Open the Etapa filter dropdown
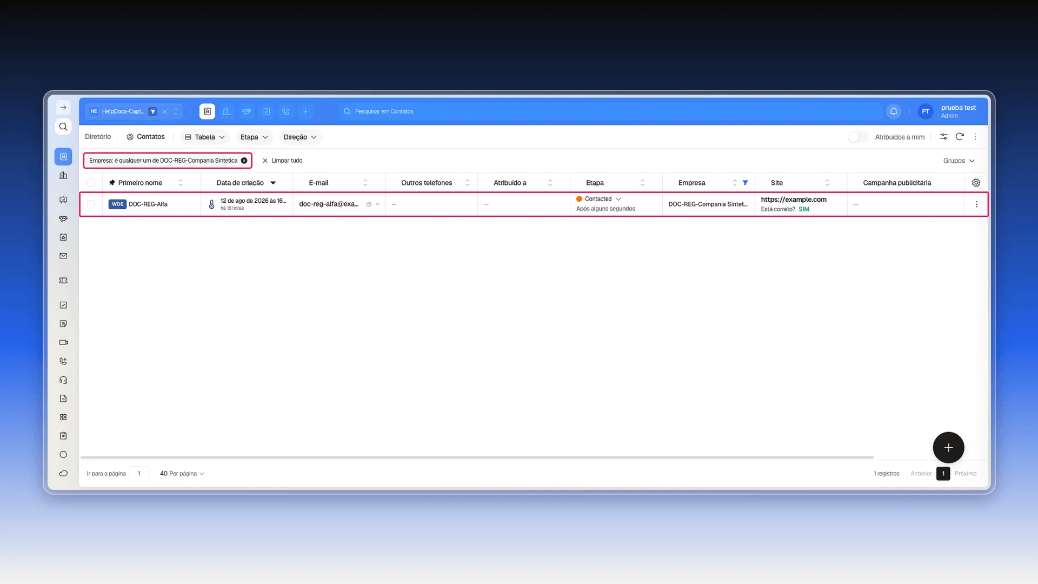 254,137
